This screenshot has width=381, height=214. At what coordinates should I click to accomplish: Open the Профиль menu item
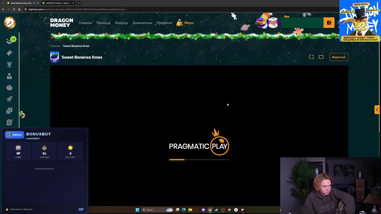coord(164,23)
